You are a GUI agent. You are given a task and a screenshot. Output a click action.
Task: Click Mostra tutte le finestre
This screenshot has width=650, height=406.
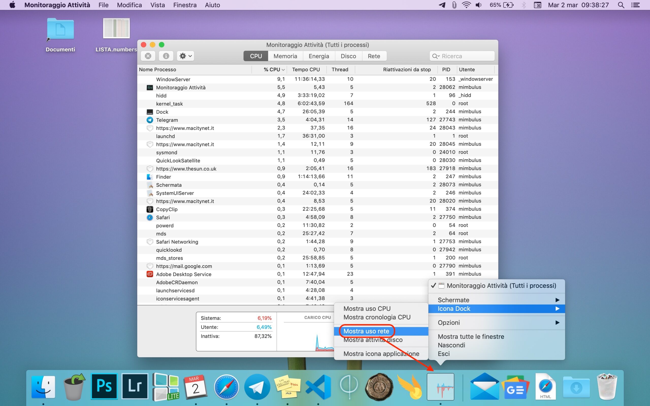tap(471, 336)
